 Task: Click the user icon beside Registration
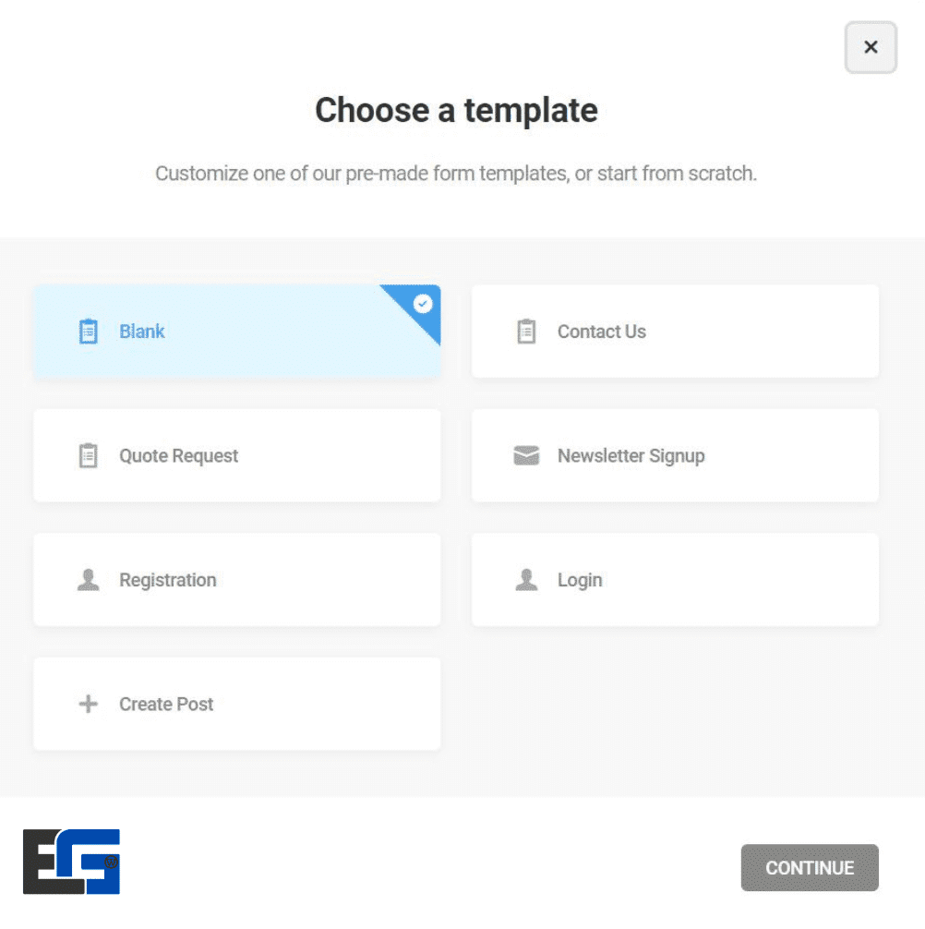[x=89, y=580]
